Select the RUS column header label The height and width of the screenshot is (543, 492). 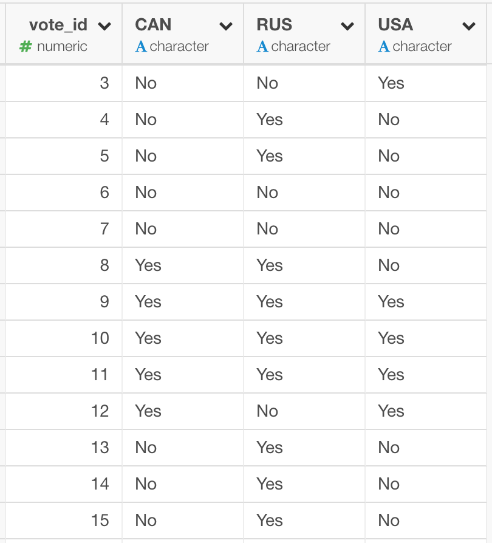[x=274, y=24]
